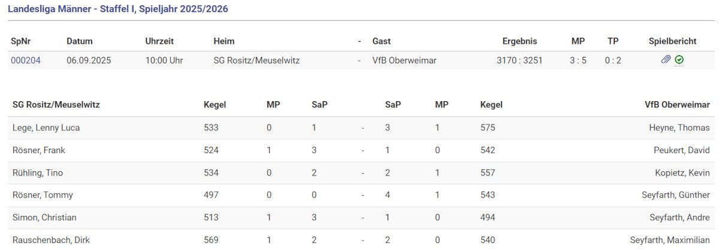Select guest team VfB Oberweimar in match row
Image resolution: width=719 pixels, height=252 pixels.
pos(404,60)
